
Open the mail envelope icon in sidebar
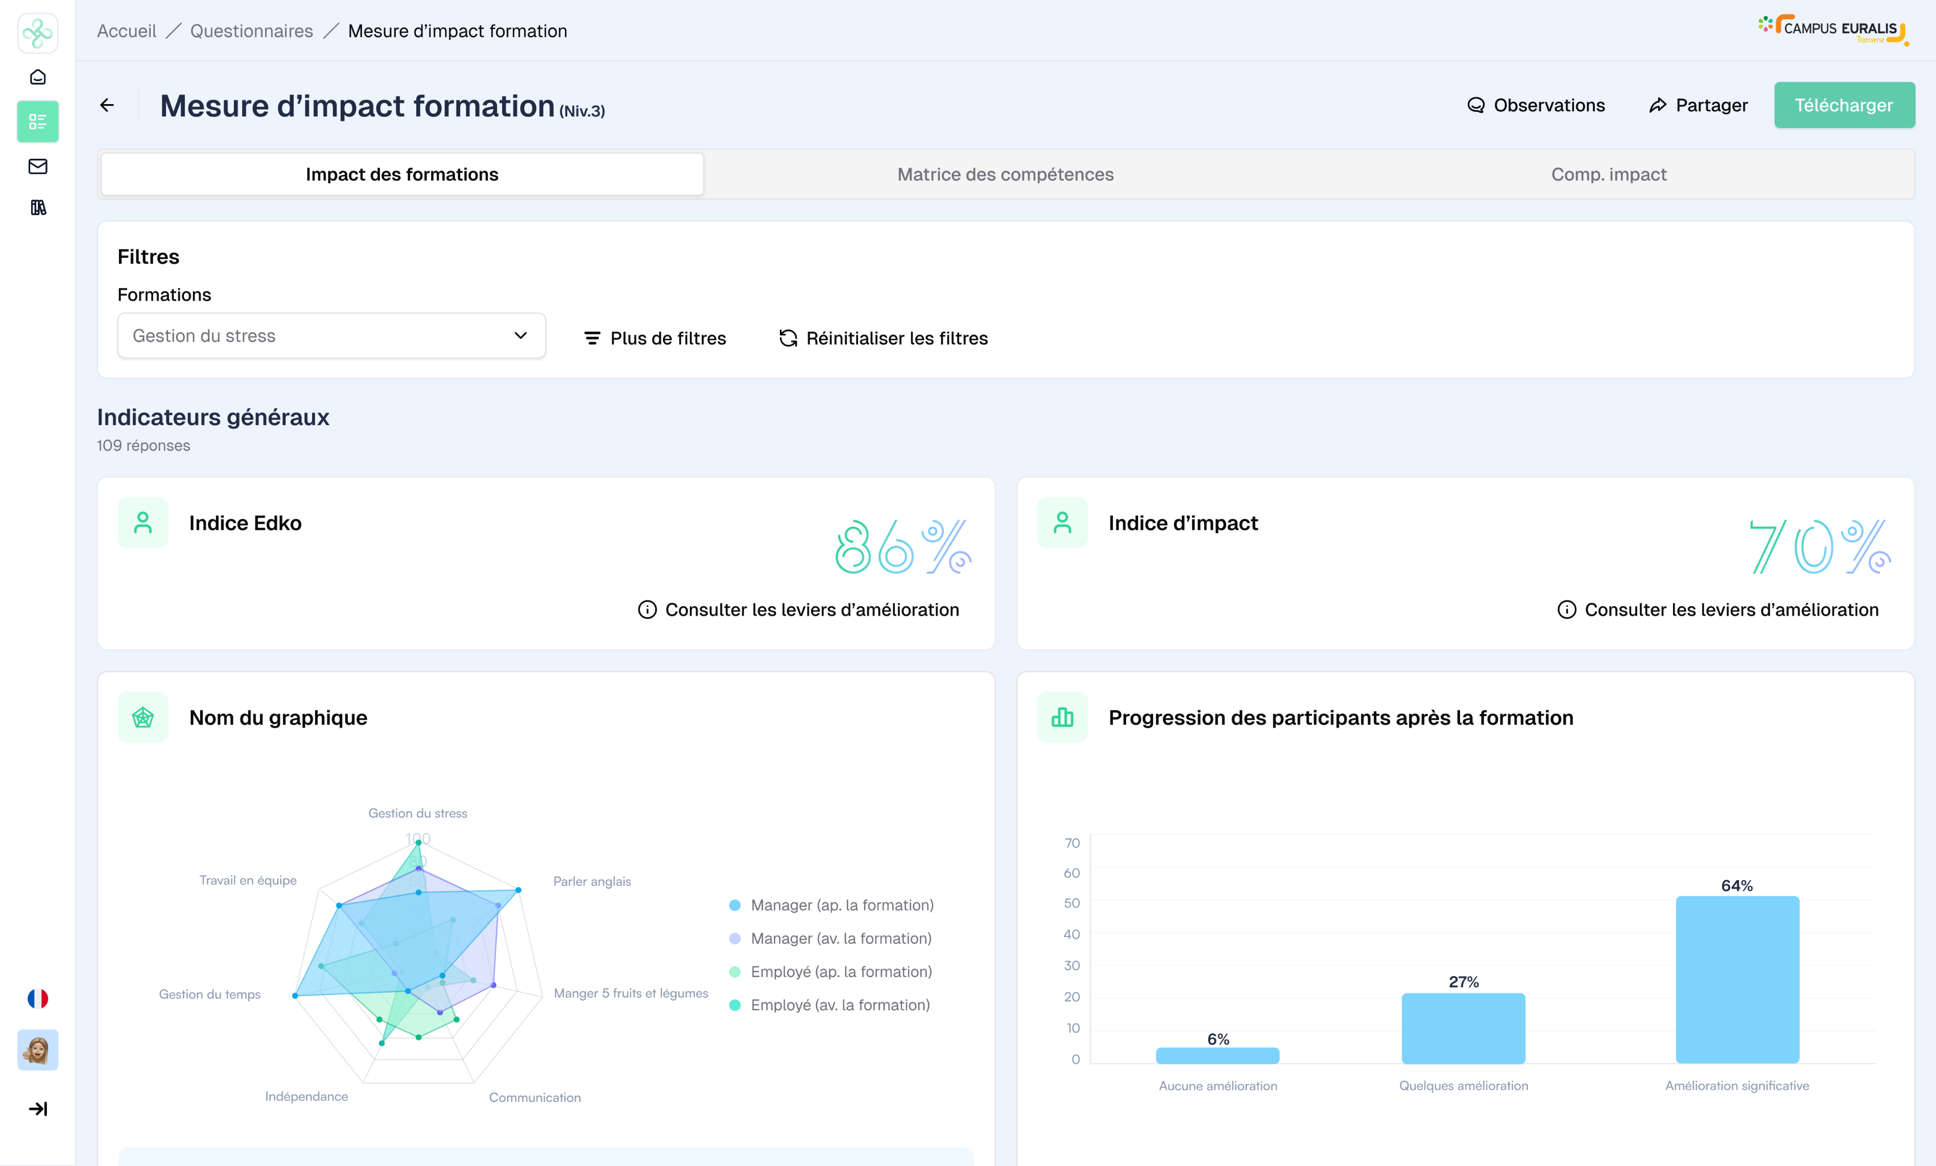coord(38,166)
